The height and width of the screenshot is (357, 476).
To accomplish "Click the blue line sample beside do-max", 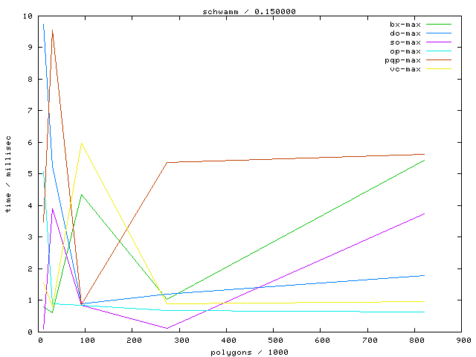I will click(439, 33).
